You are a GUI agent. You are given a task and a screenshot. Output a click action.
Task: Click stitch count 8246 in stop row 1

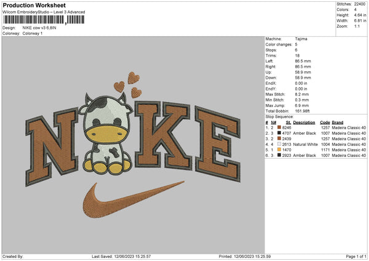[x=287, y=127]
